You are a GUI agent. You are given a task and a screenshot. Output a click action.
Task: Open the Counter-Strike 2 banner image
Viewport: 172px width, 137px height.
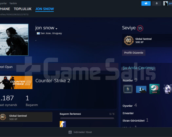click(x=16, y=83)
